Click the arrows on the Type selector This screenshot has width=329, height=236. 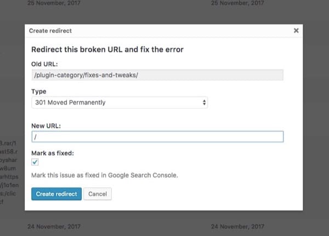click(x=205, y=102)
